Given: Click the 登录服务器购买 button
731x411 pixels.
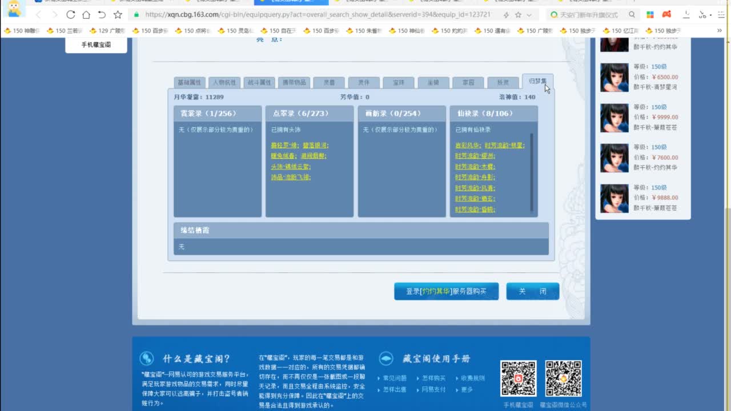Looking at the screenshot, I should coord(446,291).
